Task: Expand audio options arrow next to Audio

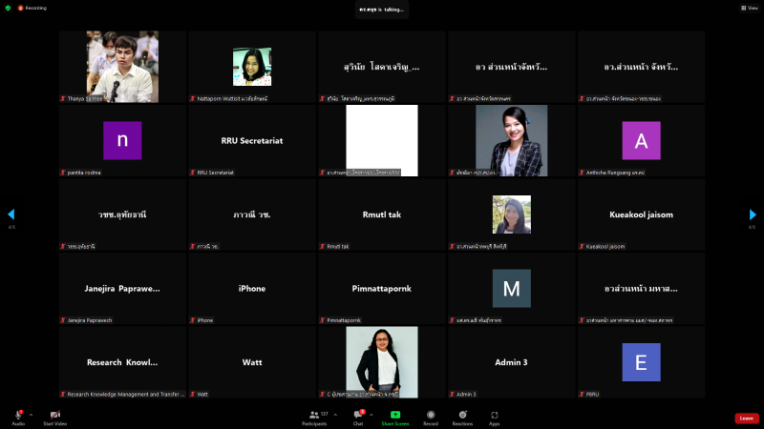Action: pos(32,415)
